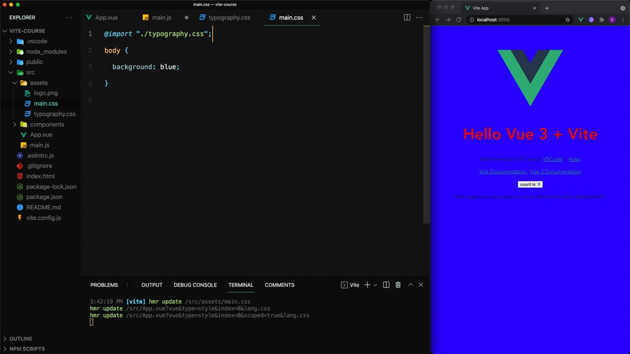Close the Vite App browser tab
Viewport: 630px width, 354px height.
coord(535,8)
